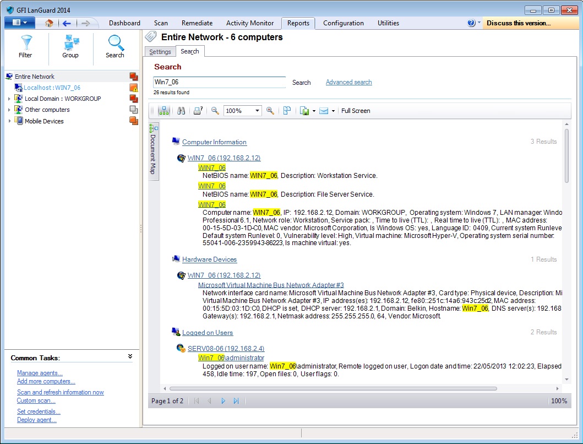Click the SERV08-06 computer icon
Image resolution: width=583 pixels, height=444 pixels.
tap(181, 348)
